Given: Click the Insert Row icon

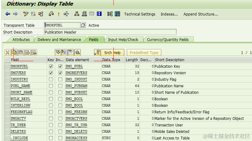Looking at the screenshot, I should click(27, 52).
